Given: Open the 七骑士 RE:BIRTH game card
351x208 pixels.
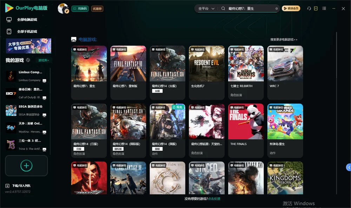Looking at the screenshot, I should [x=246, y=72].
